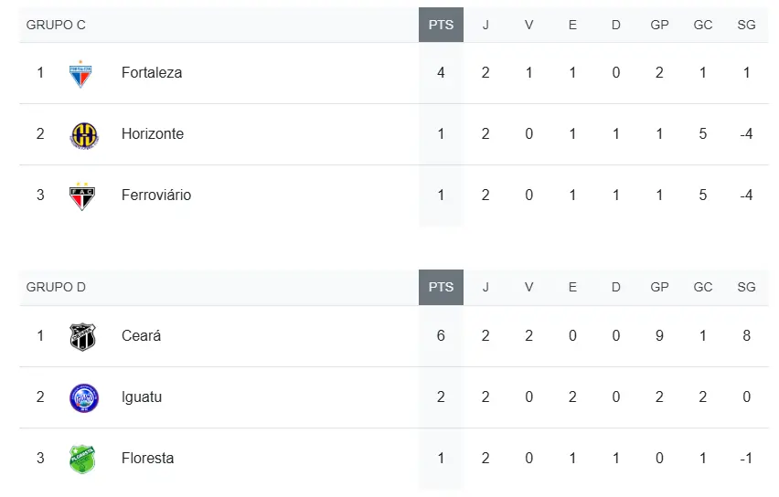The image size is (779, 497).
Task: Open the Fortaleza team name link
Action: 152,73
